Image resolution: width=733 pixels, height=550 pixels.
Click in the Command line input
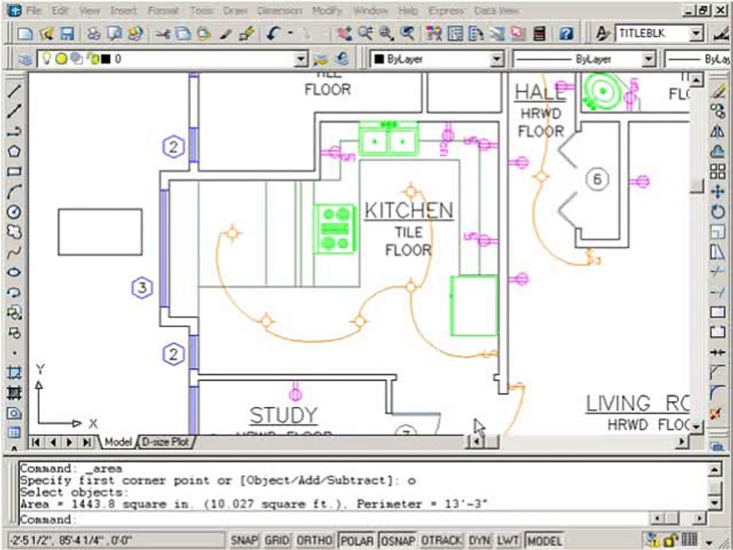tap(334, 519)
